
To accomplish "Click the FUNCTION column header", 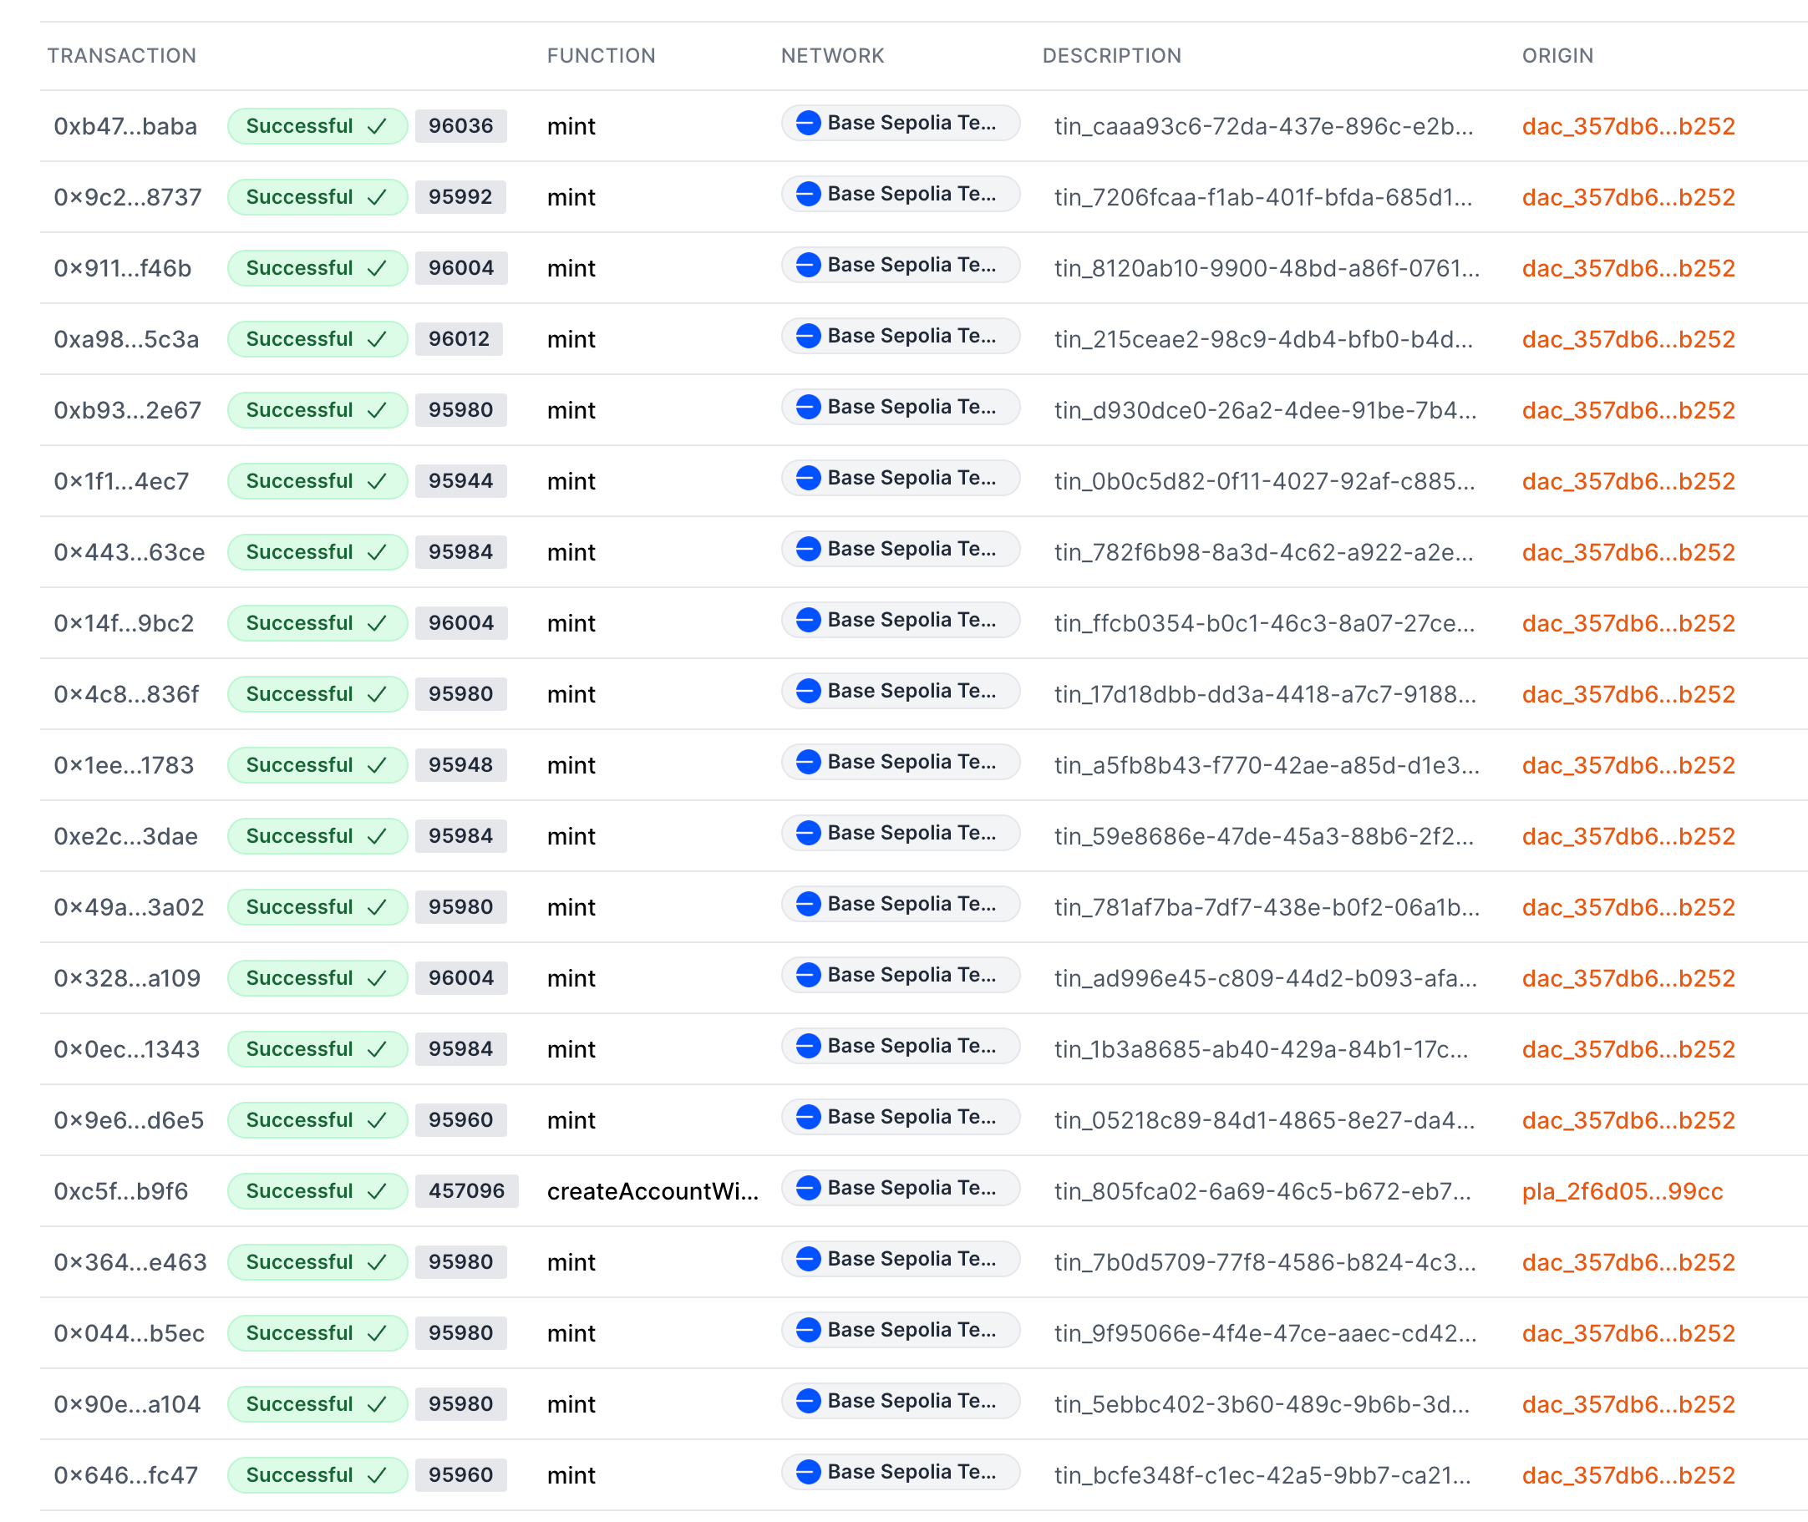I will [x=601, y=55].
